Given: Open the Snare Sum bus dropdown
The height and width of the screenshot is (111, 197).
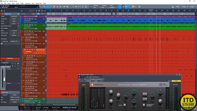Looking at the screenshot, I should (x=30, y=47).
